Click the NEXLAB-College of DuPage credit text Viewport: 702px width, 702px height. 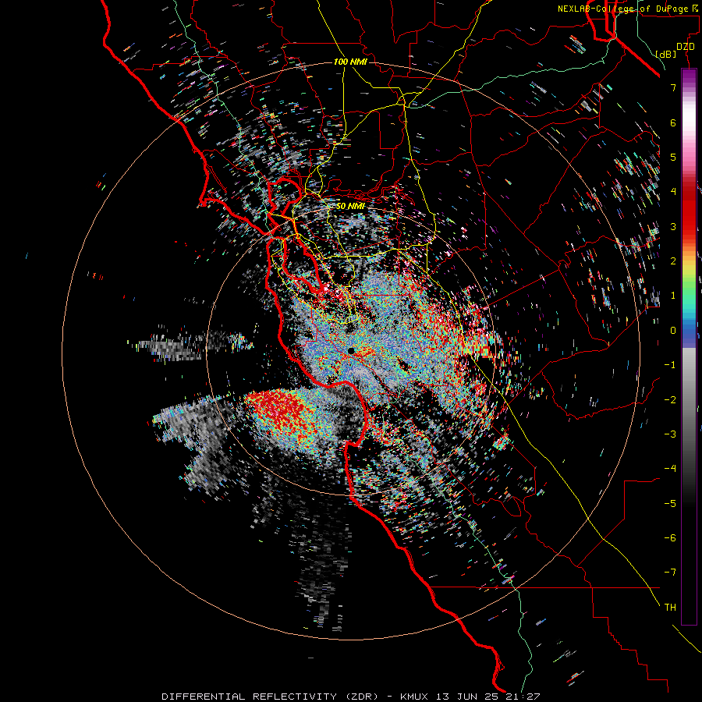622,9
